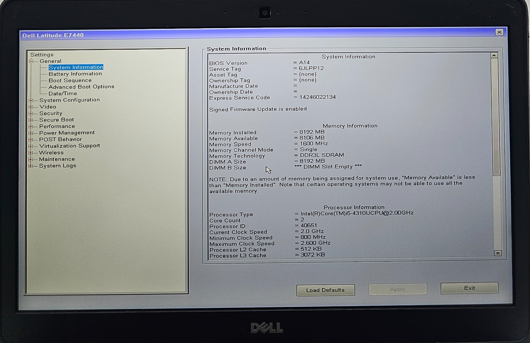Image resolution: width=530 pixels, height=343 pixels.
Task: Select the POST Behavior label
Action: point(60,139)
